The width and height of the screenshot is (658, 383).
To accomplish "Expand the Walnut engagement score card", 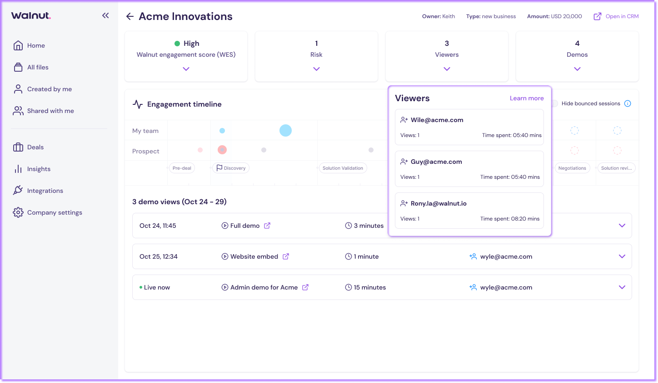I will 186,69.
